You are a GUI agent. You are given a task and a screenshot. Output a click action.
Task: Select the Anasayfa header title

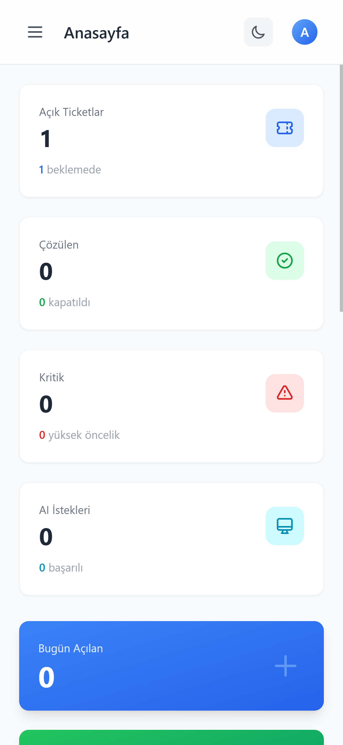[97, 33]
